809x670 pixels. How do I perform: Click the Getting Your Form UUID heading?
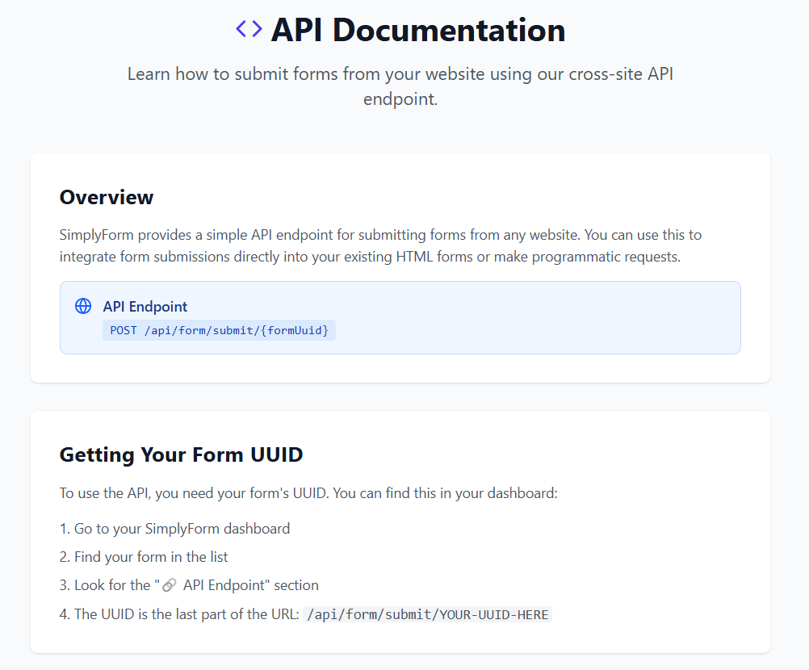[x=181, y=454]
